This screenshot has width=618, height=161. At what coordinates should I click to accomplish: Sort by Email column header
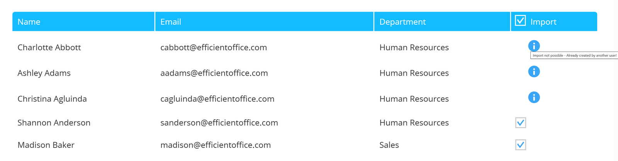click(171, 22)
